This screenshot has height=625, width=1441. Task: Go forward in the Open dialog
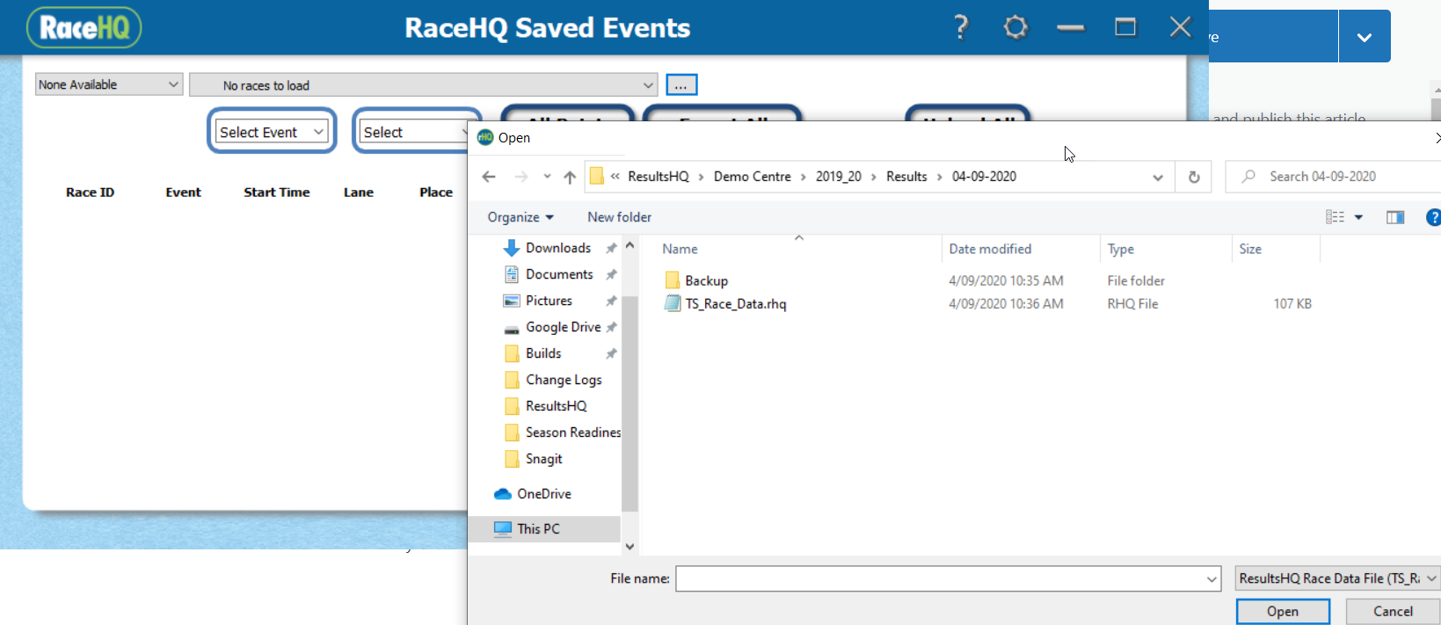click(x=520, y=177)
